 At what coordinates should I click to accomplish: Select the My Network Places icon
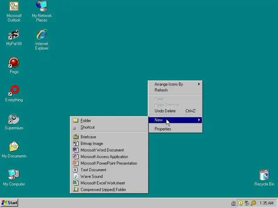click(42, 6)
